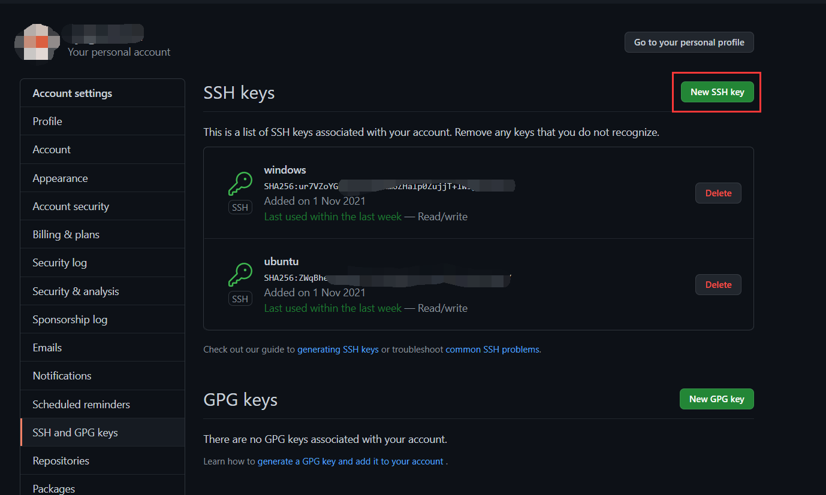Open Profile settings in the sidebar
Viewport: 826px width, 495px height.
(47, 121)
